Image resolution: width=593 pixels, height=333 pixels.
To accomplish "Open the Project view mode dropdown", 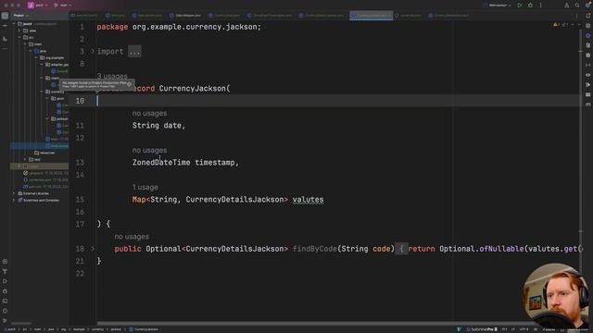I will [20, 16].
